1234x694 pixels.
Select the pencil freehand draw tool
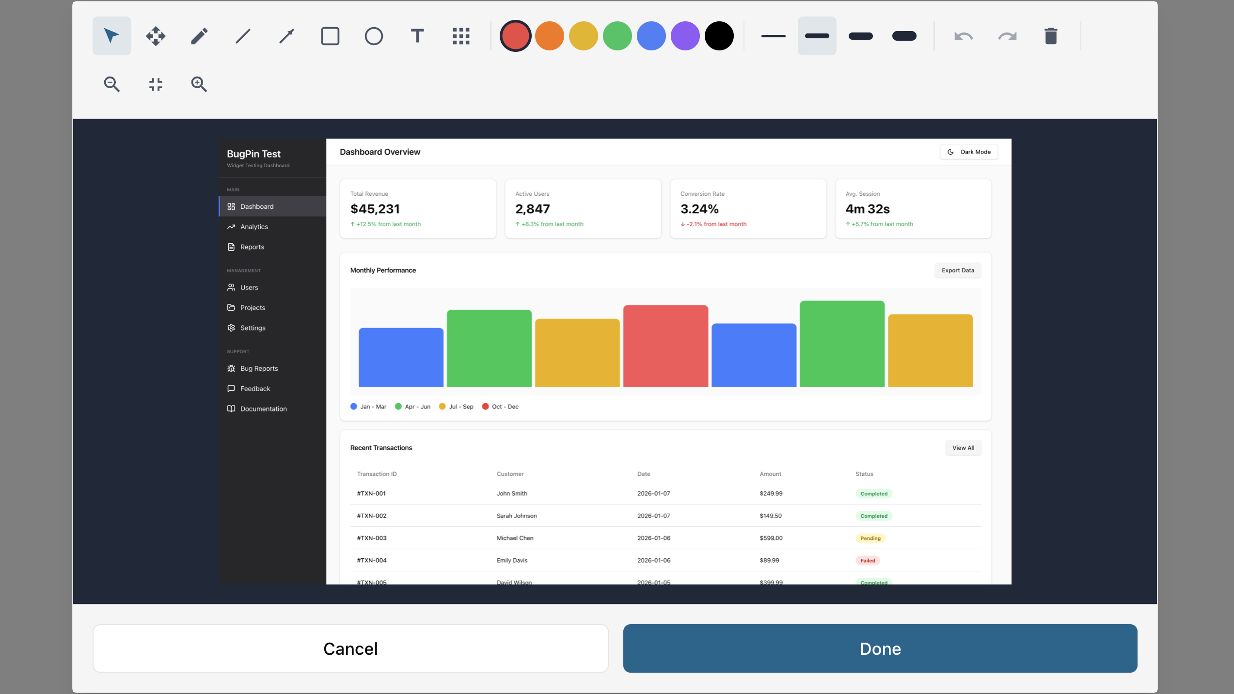point(199,36)
